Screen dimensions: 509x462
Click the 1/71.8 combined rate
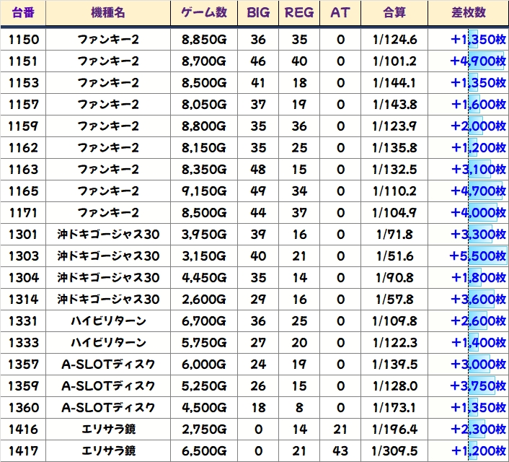[x=395, y=235]
